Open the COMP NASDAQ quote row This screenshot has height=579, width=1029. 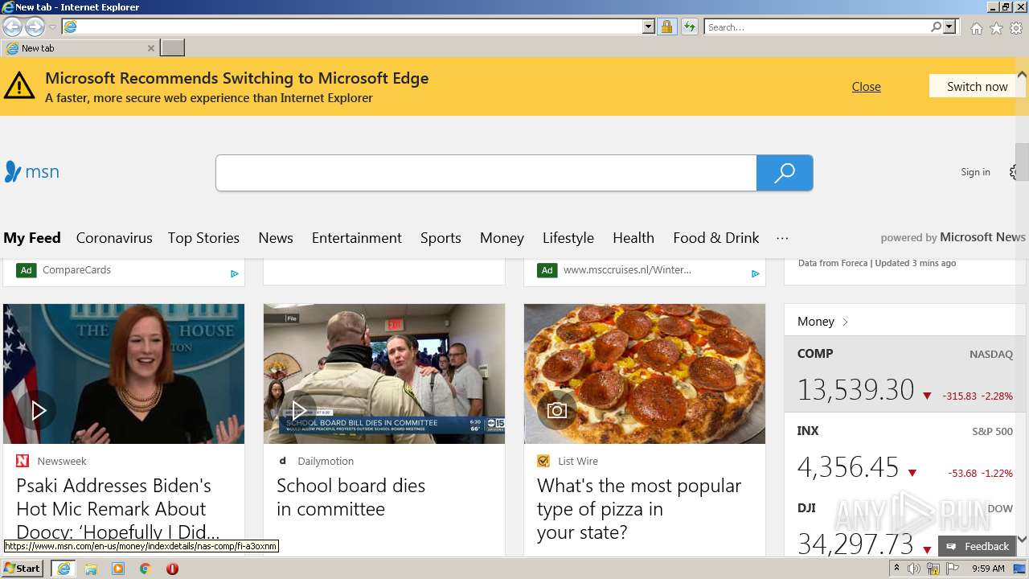pos(905,375)
